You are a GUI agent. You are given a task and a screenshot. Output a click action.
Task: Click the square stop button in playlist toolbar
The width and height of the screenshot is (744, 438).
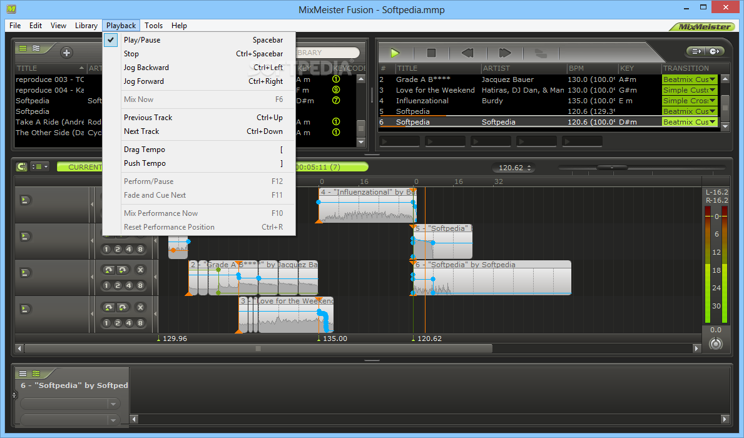pos(431,53)
